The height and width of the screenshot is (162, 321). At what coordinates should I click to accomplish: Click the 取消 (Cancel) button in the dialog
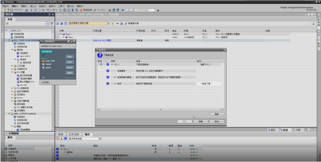pos(217,122)
